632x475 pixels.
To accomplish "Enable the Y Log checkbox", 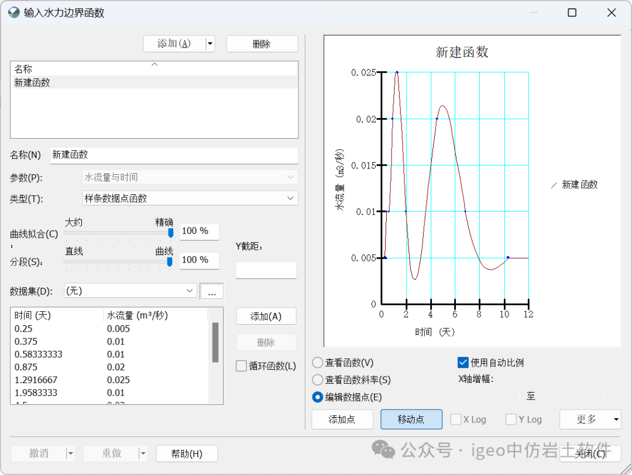I will click(510, 419).
